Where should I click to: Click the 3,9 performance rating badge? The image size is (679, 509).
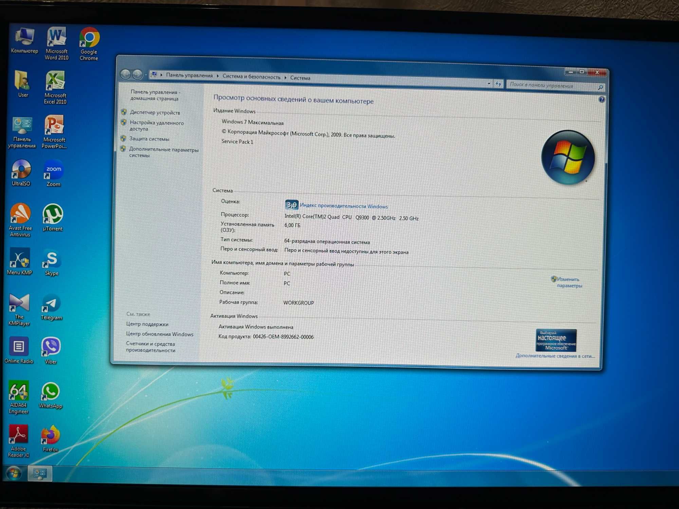(292, 205)
